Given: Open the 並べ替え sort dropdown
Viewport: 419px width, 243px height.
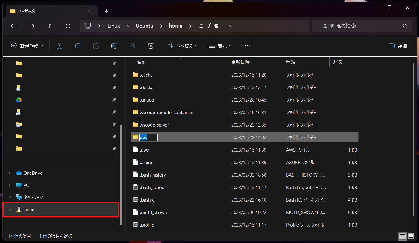Looking at the screenshot, I should click(182, 46).
